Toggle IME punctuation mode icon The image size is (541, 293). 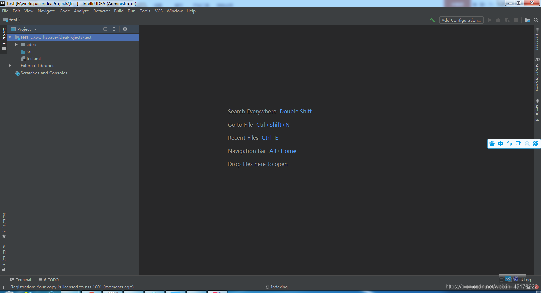pos(510,144)
